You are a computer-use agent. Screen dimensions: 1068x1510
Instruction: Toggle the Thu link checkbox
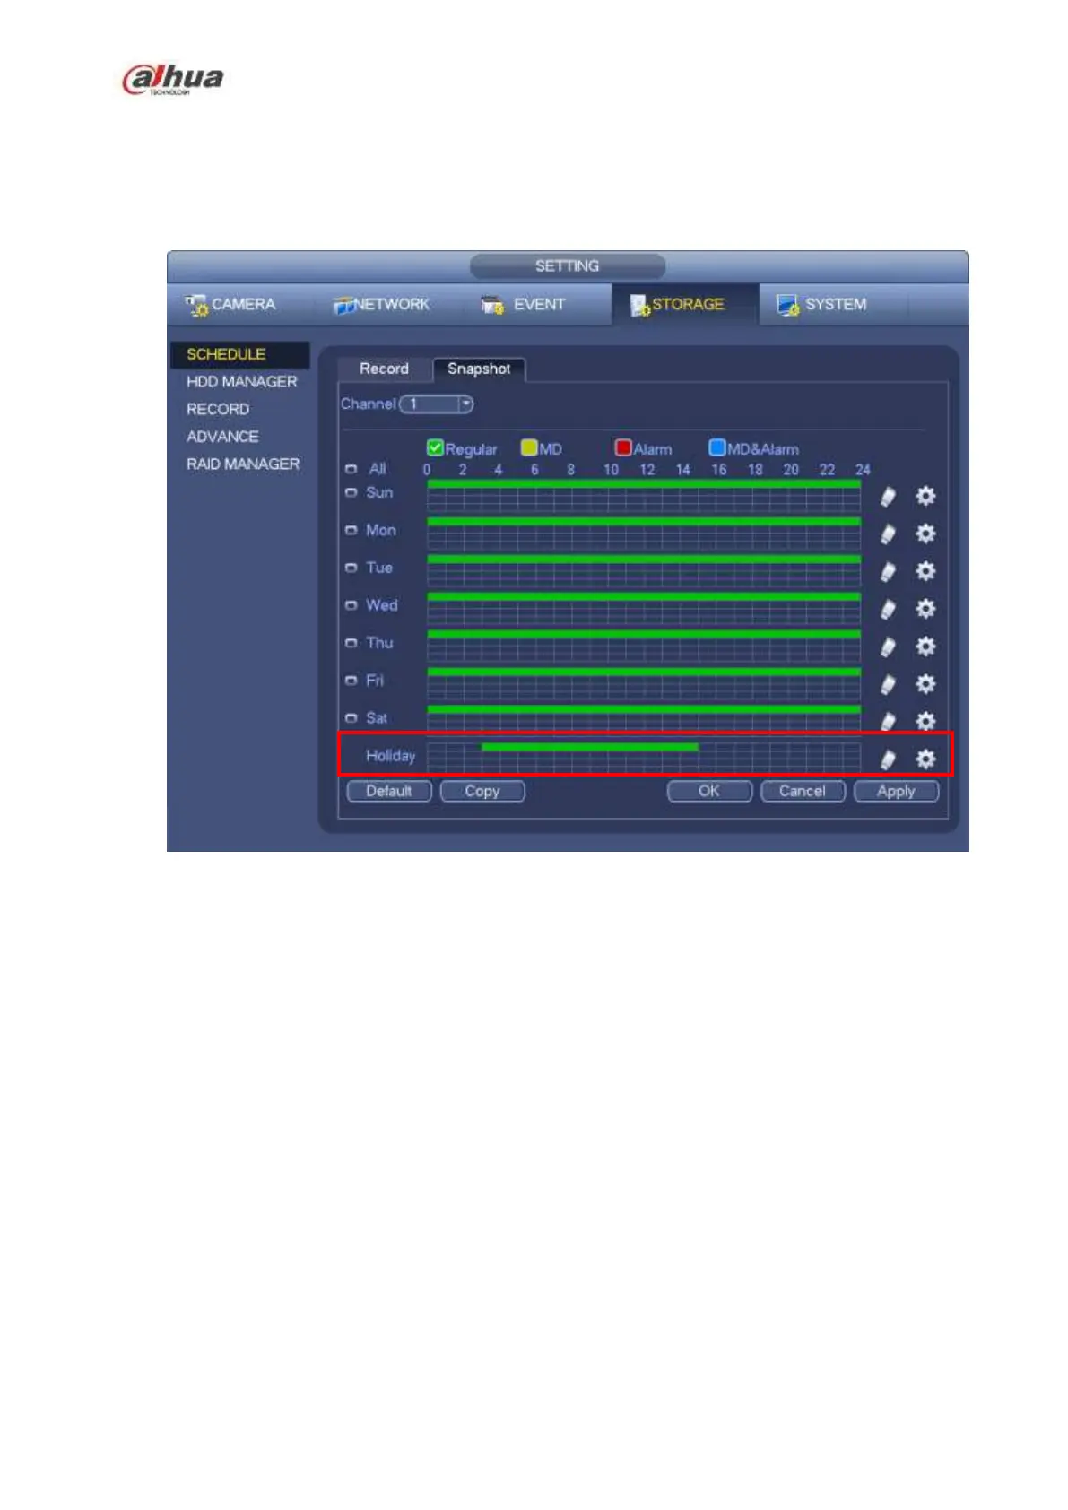pos(351,643)
